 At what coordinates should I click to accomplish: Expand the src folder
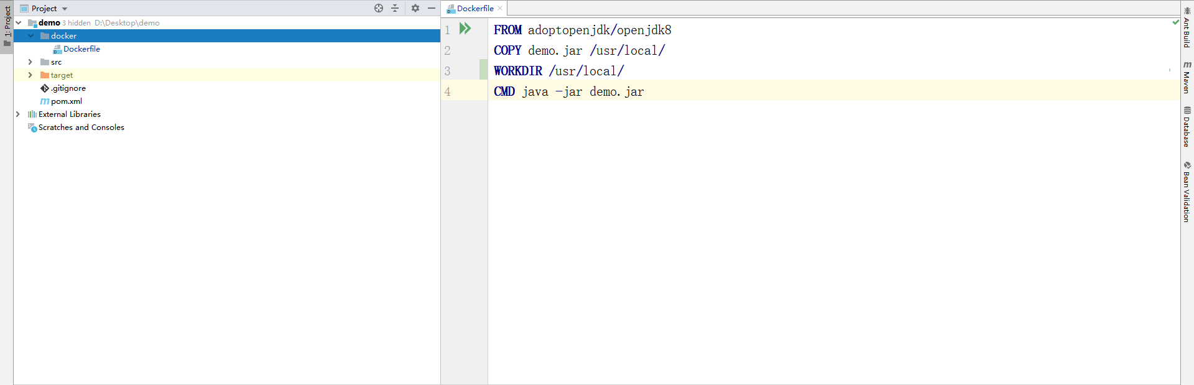[x=30, y=62]
